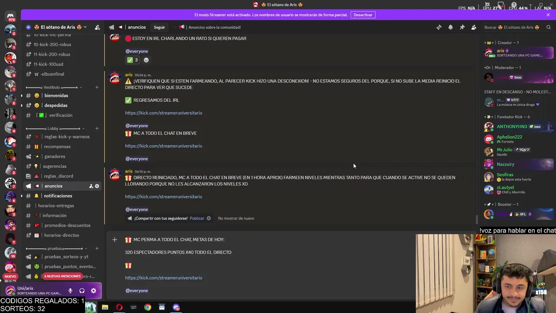Click the search magnifier icon

tap(548, 27)
